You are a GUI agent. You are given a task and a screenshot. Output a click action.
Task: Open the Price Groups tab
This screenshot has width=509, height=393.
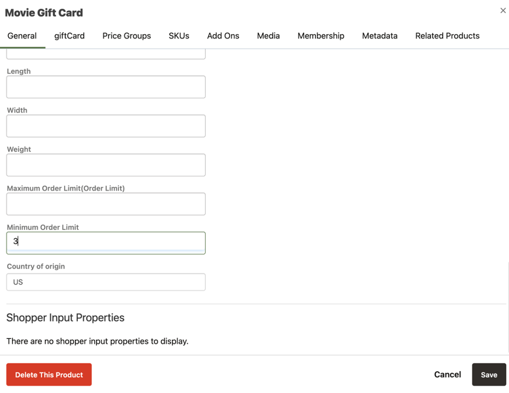tap(127, 36)
